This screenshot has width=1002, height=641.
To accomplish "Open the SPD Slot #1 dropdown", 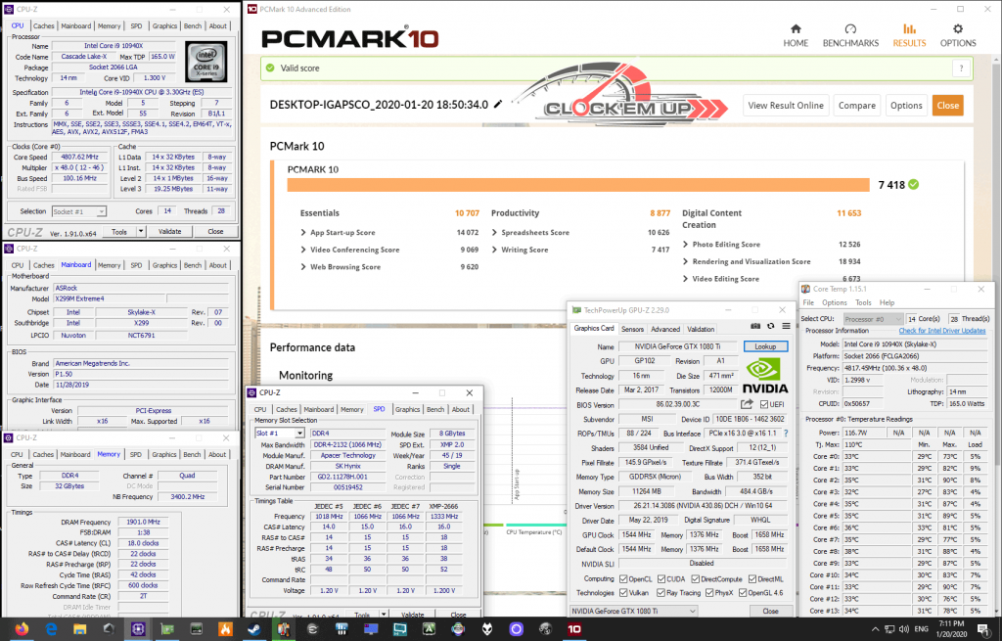I will tap(279, 434).
